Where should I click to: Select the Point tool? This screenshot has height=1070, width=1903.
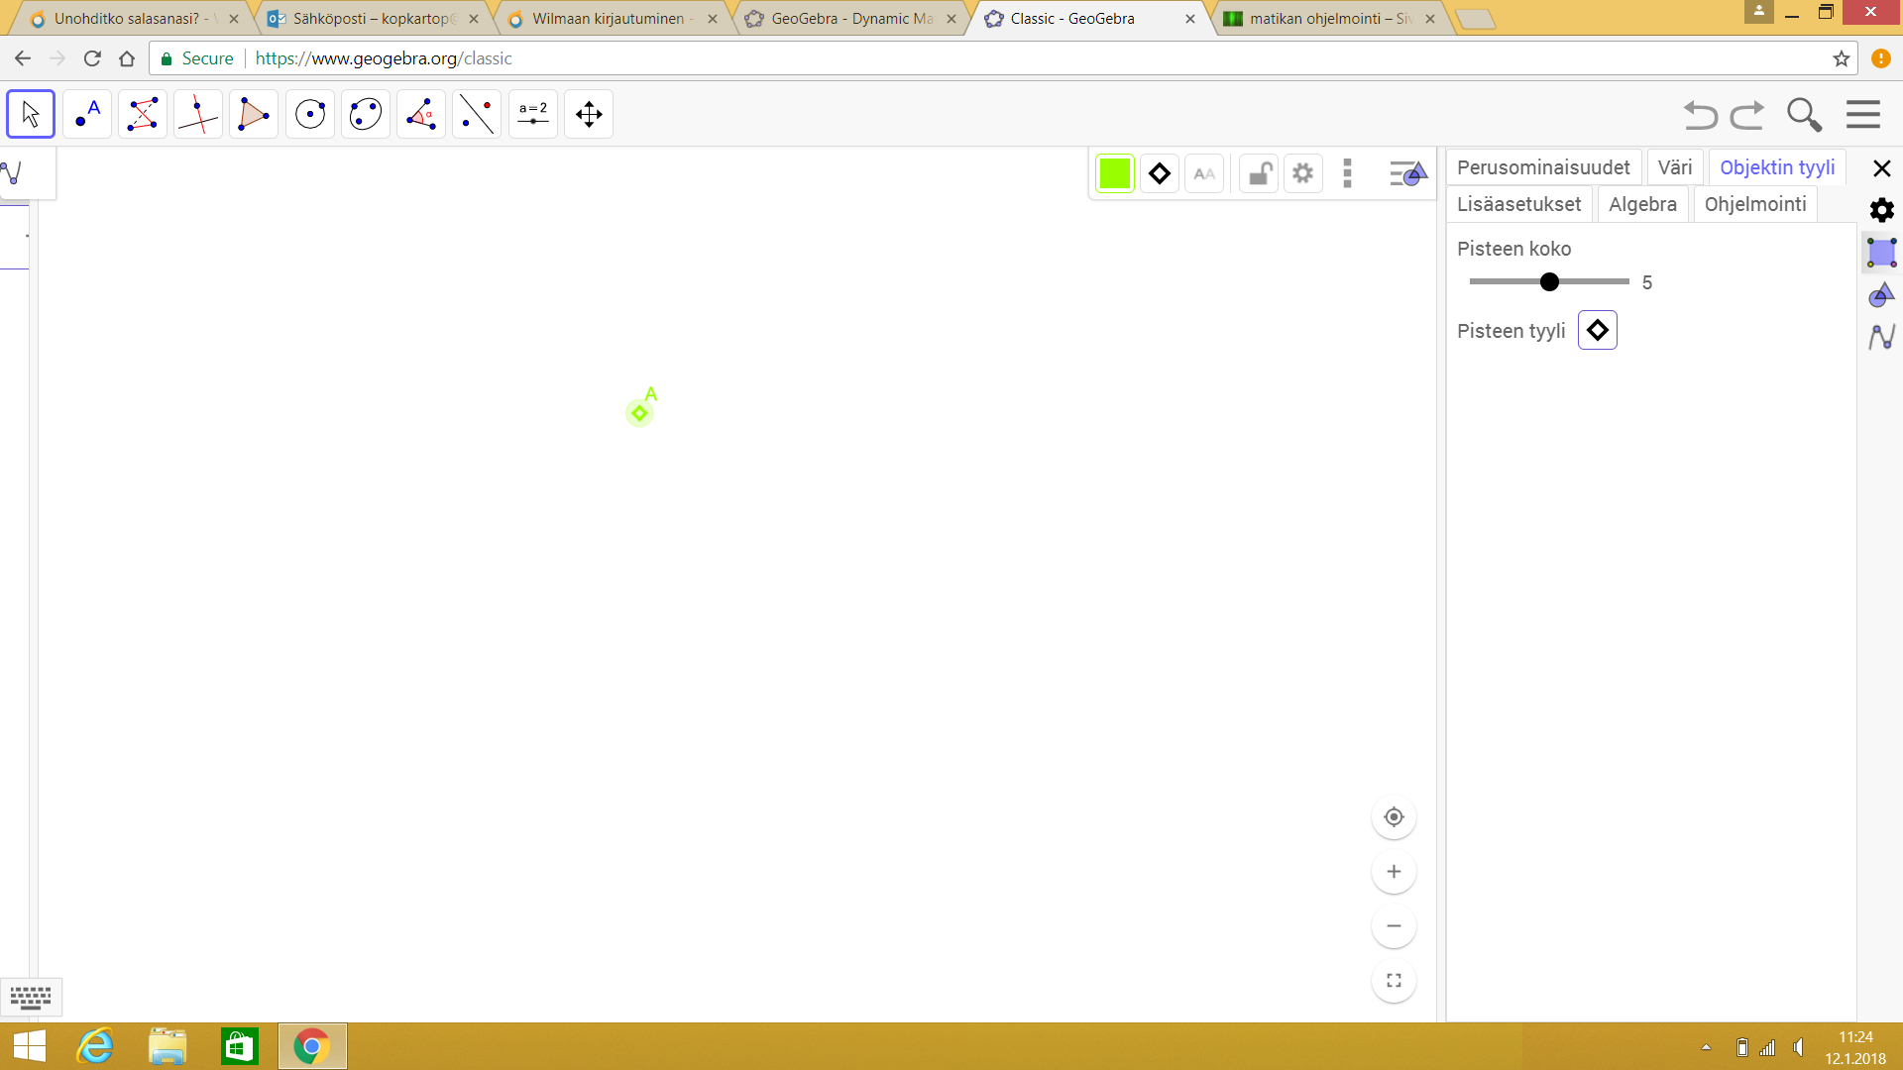[x=87, y=114]
